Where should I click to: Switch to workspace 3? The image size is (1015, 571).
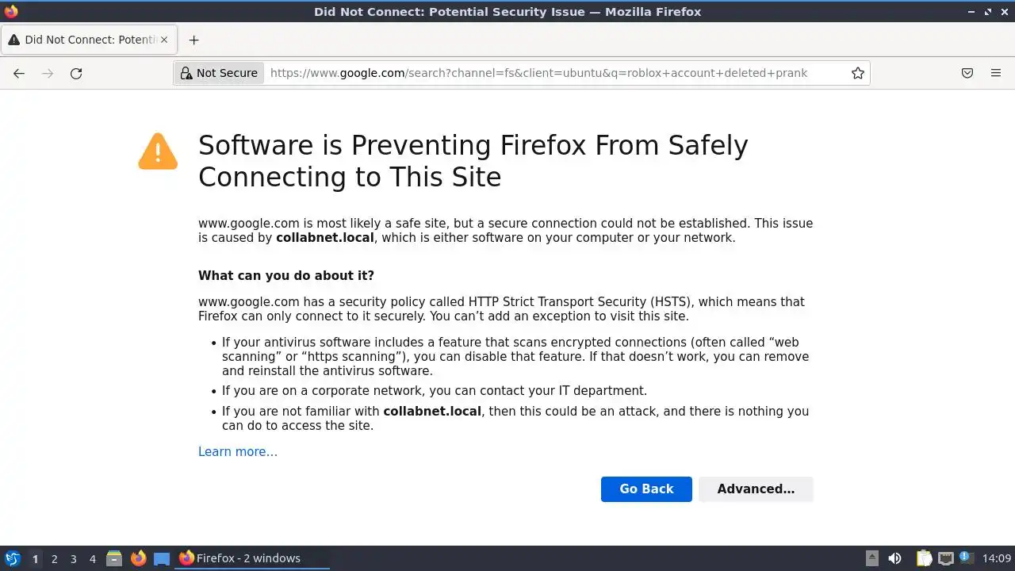(x=73, y=558)
